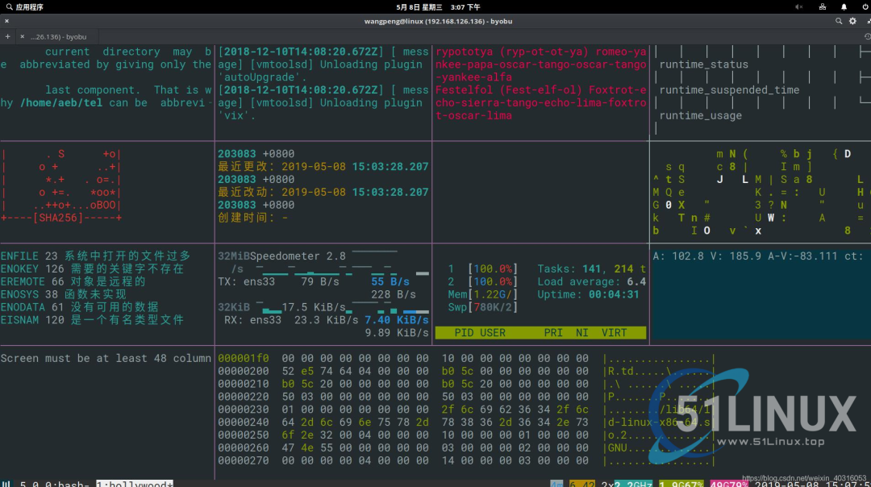Open the power session indicator

865,7
